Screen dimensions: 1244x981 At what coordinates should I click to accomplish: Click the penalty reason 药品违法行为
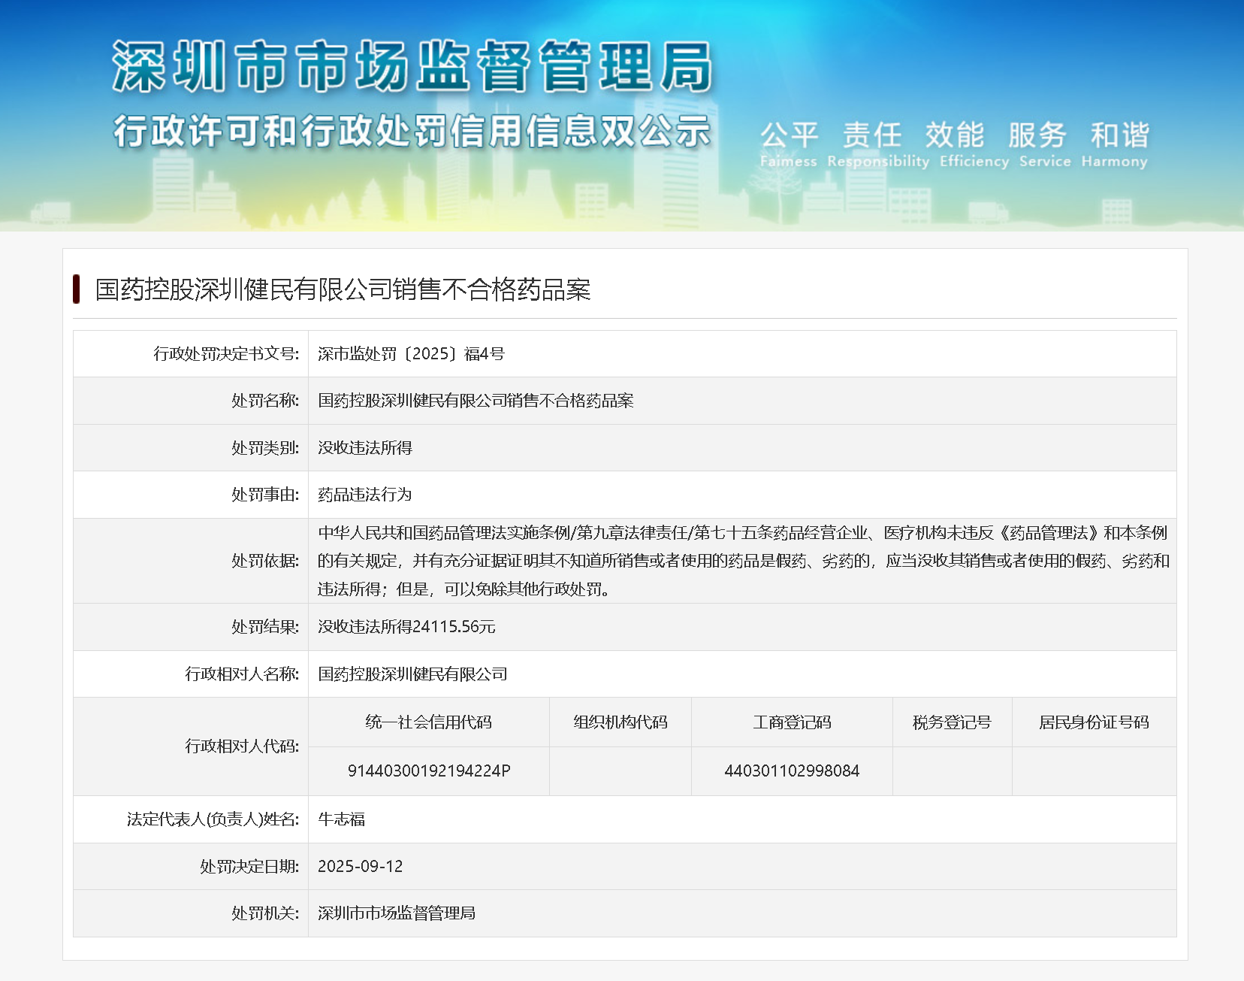365,495
